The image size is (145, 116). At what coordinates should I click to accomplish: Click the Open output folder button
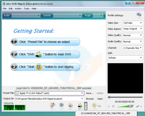(100, 99)
